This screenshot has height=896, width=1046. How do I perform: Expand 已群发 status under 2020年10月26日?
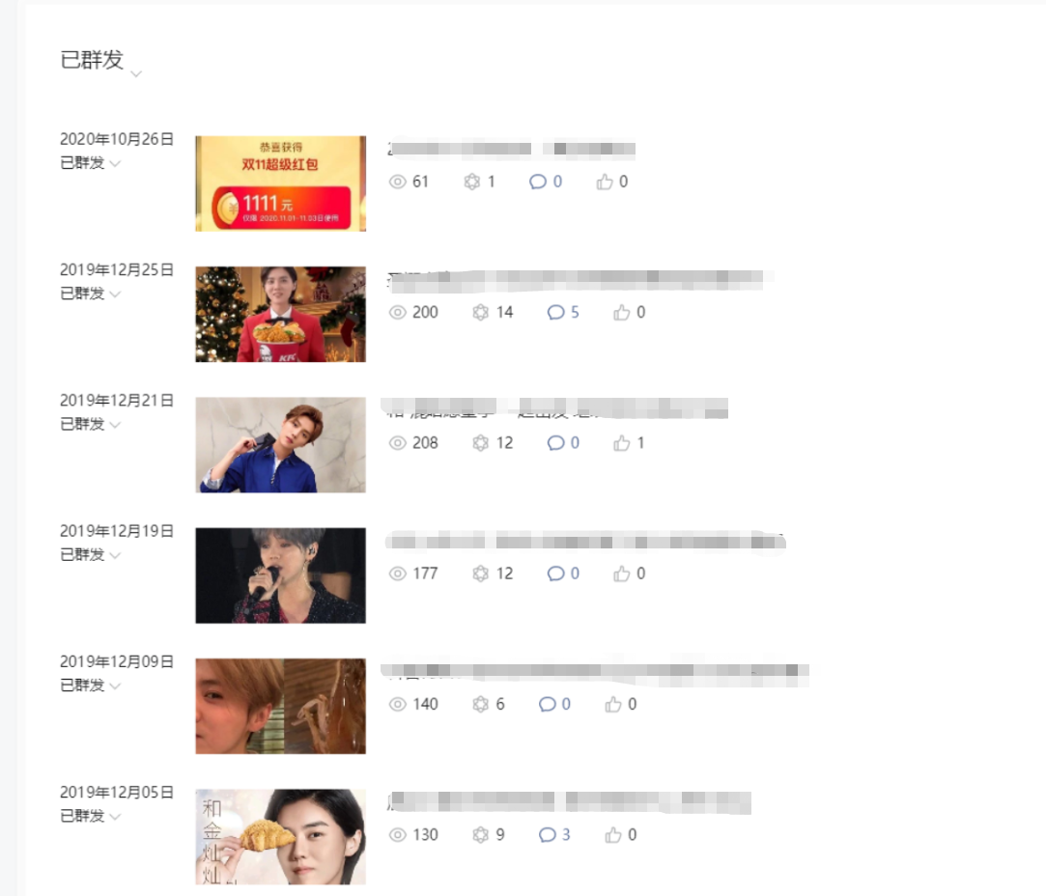(x=115, y=163)
